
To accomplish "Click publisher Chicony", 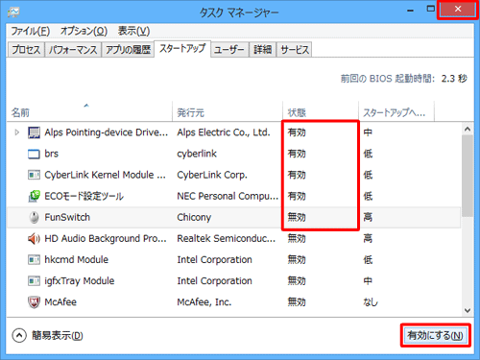I will coord(194,218).
